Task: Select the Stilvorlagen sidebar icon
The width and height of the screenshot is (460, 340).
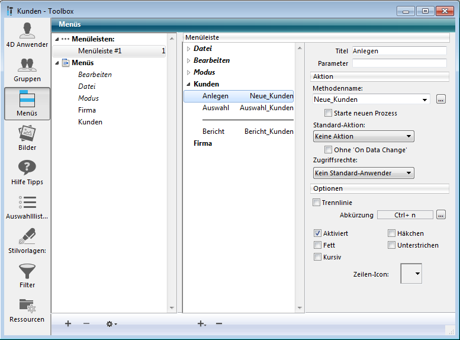Action: 27,241
